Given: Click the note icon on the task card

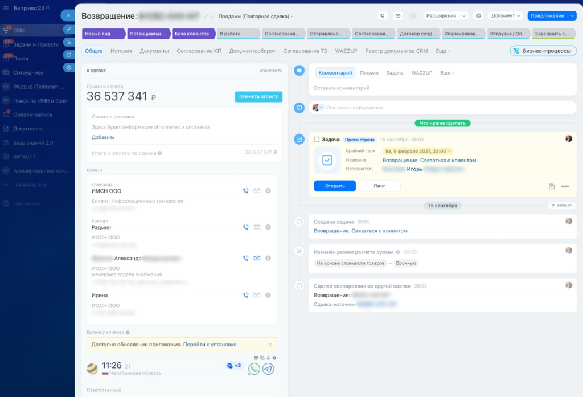Looking at the screenshot, I should point(552,186).
